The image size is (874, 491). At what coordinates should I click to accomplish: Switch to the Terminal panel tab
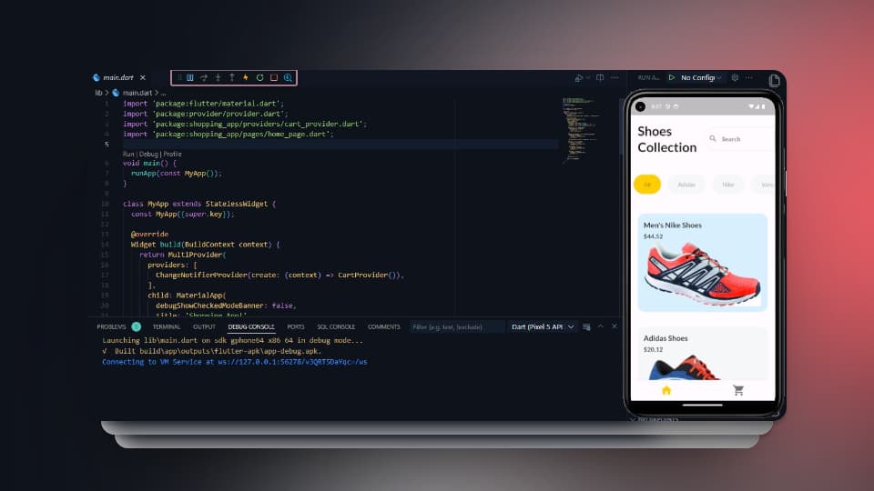pyautogui.click(x=166, y=326)
